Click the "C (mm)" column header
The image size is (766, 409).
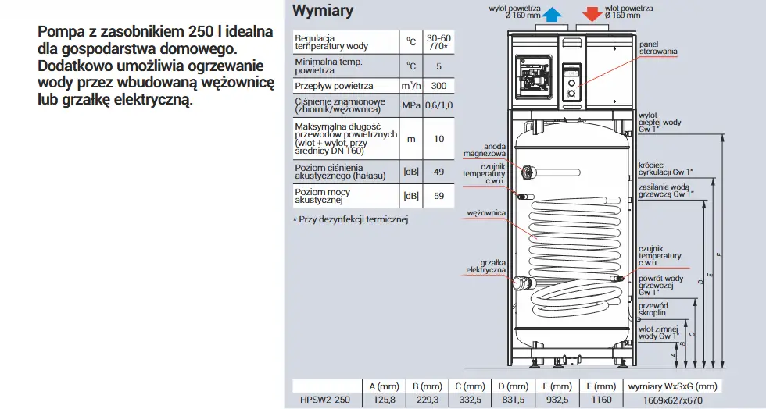(470, 386)
